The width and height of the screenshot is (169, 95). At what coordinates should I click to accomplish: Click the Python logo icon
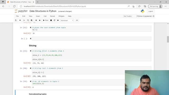[x=143, y=11]
